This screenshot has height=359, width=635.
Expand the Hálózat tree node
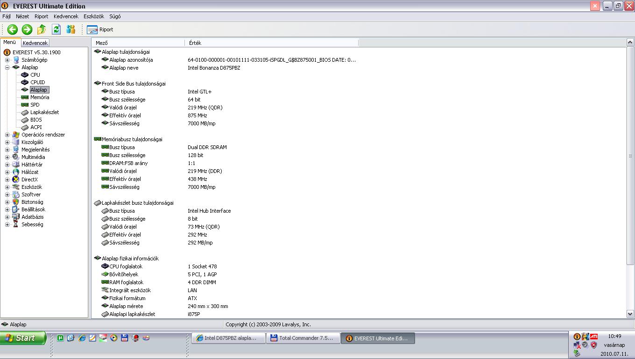pyautogui.click(x=7, y=172)
